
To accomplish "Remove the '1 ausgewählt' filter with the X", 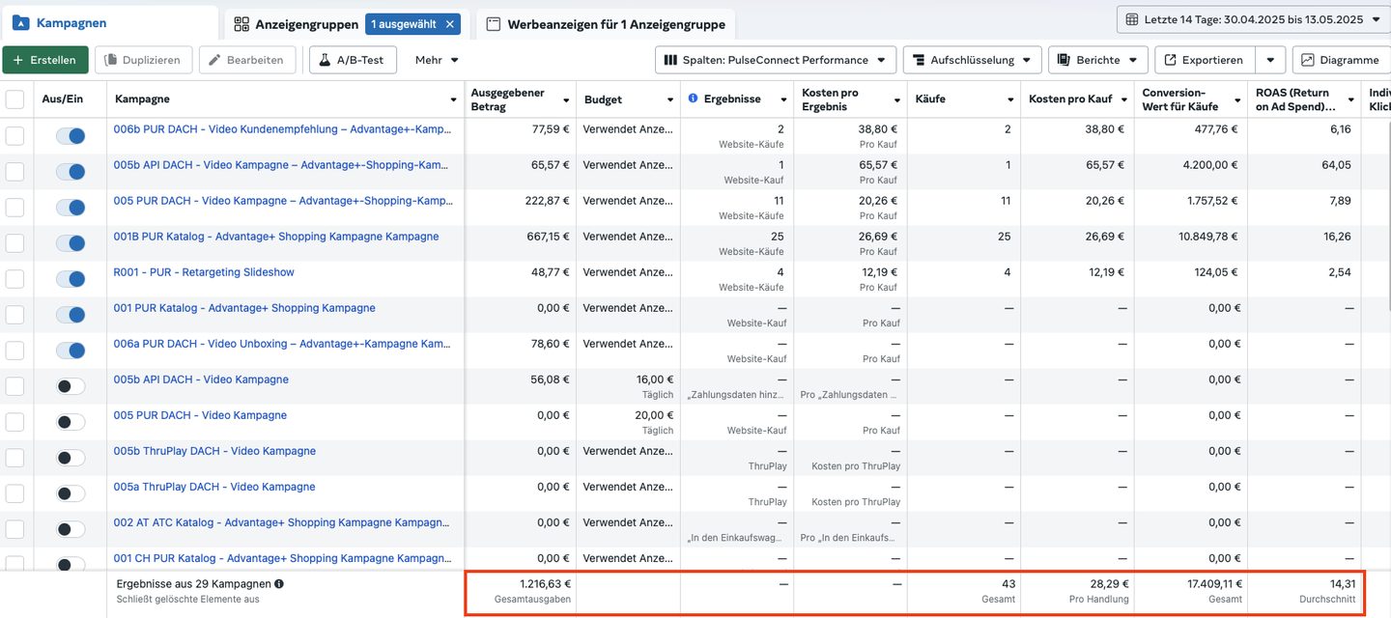I will coord(449,24).
